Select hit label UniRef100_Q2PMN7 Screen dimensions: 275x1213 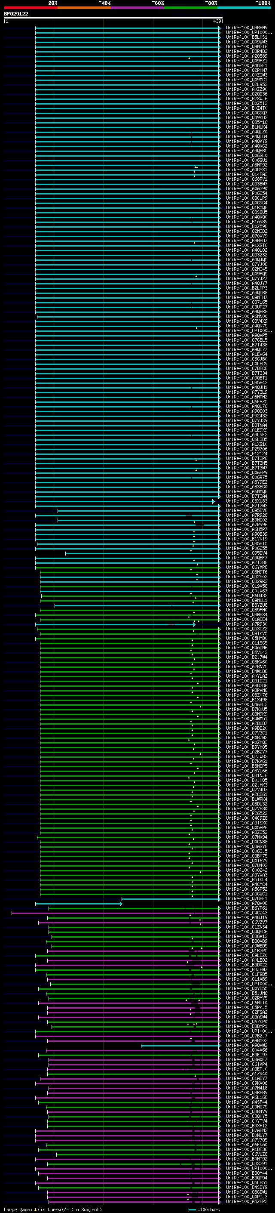point(247,70)
